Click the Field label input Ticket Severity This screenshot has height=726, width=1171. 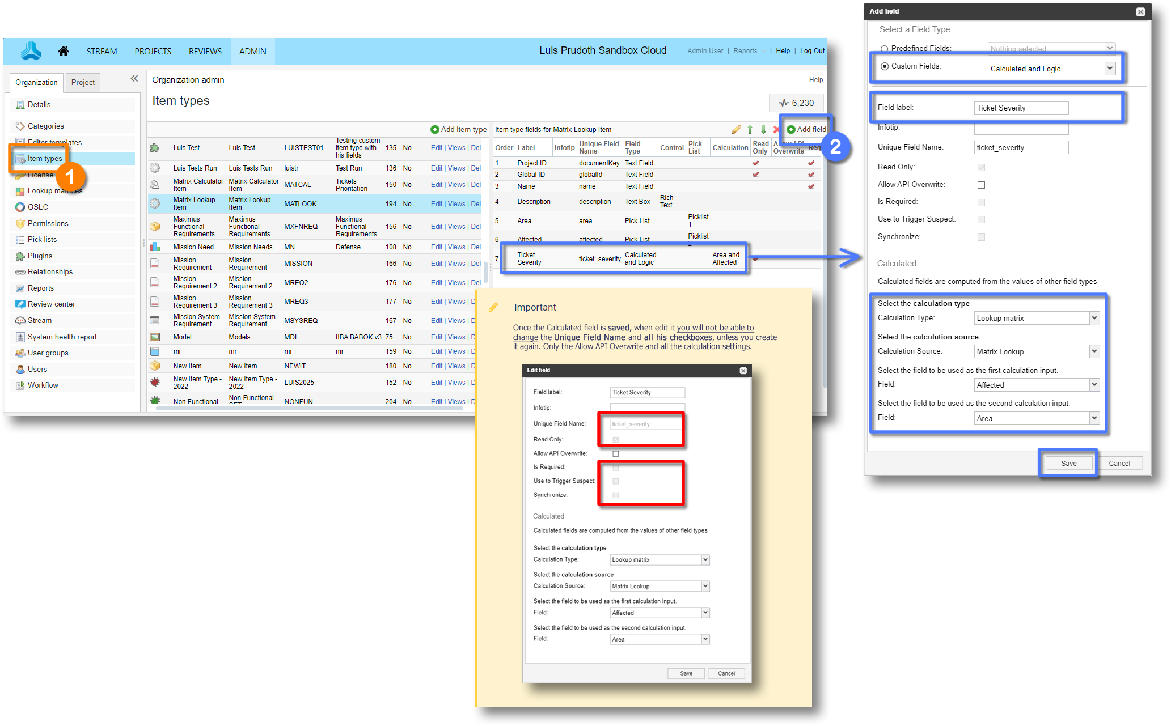point(1021,108)
